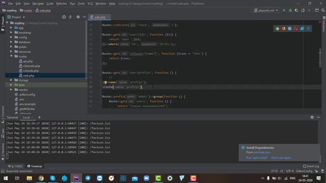Open the File menu
Viewport: 326px width, 183px height.
[10, 4]
